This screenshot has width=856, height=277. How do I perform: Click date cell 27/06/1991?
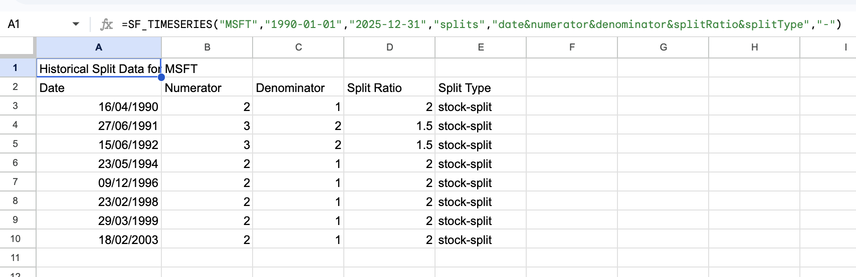pos(99,125)
